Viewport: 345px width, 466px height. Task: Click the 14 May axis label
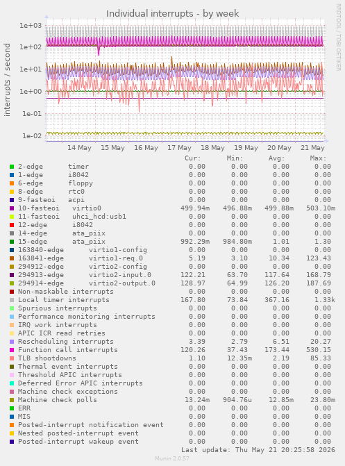click(x=79, y=148)
